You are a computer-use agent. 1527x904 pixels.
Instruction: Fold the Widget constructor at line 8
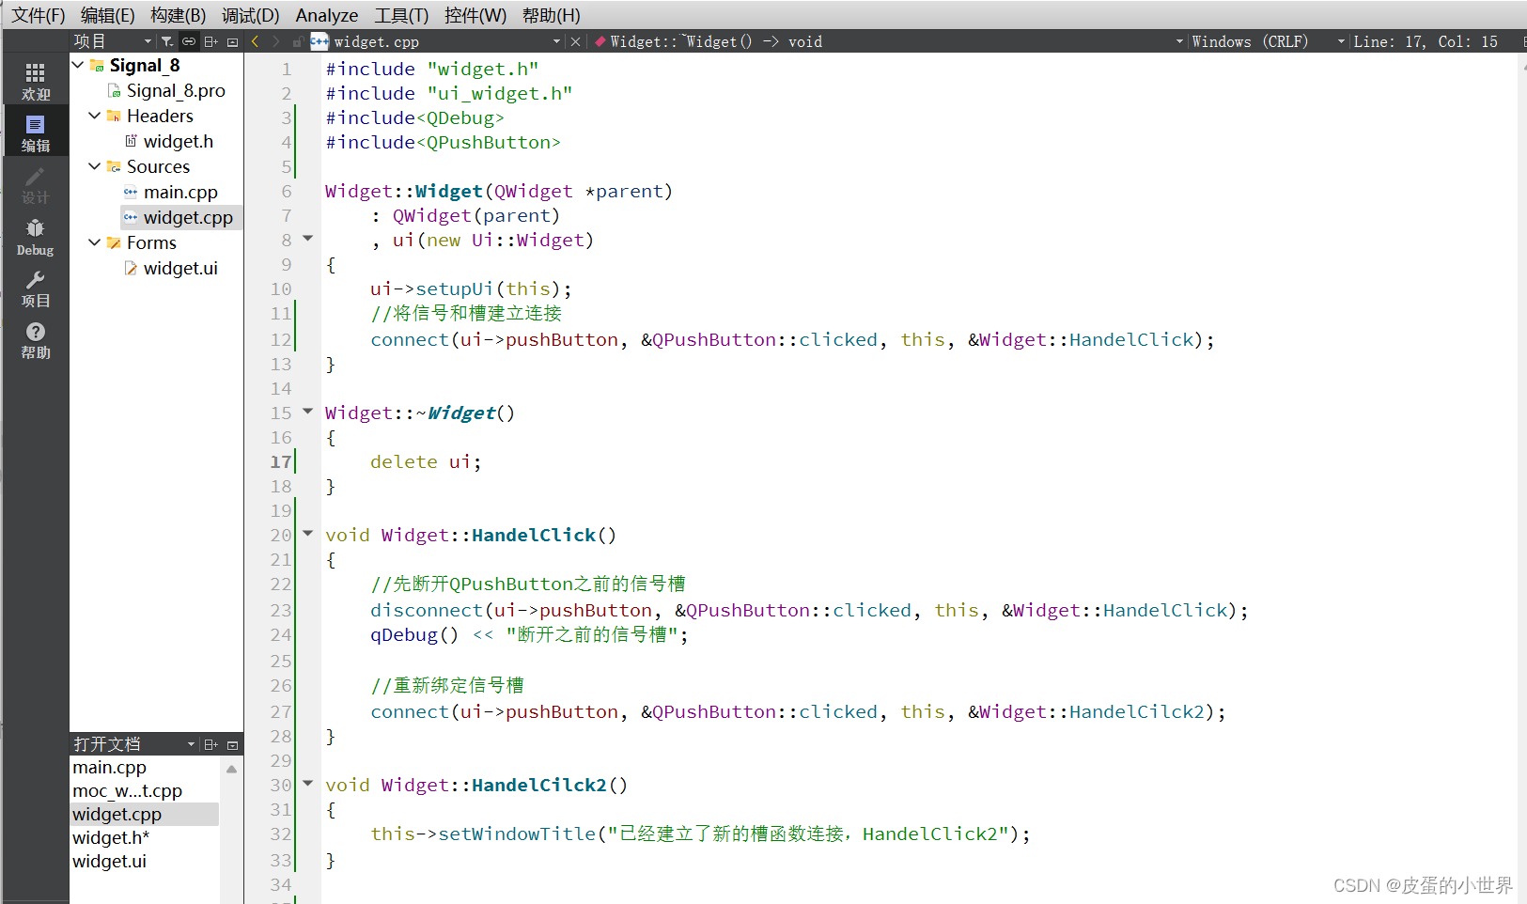307,239
